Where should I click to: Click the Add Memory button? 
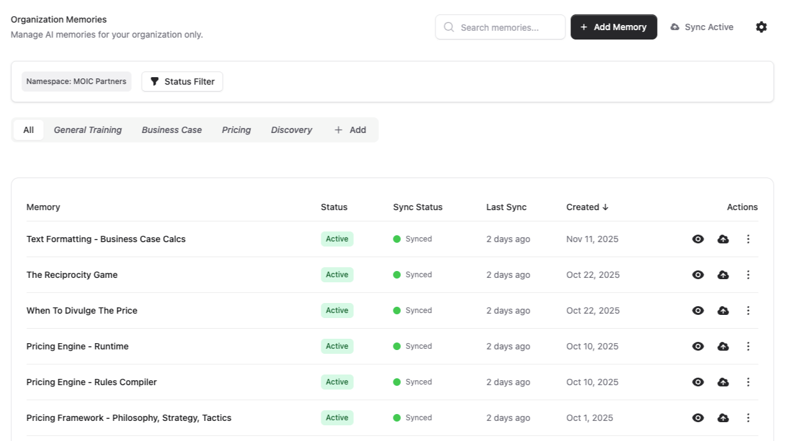613,27
